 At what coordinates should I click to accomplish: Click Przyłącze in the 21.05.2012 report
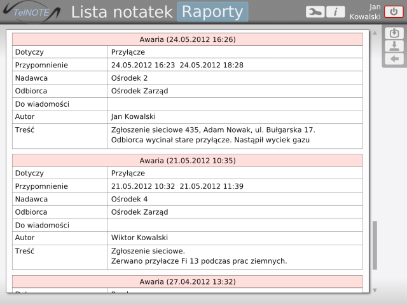point(128,173)
